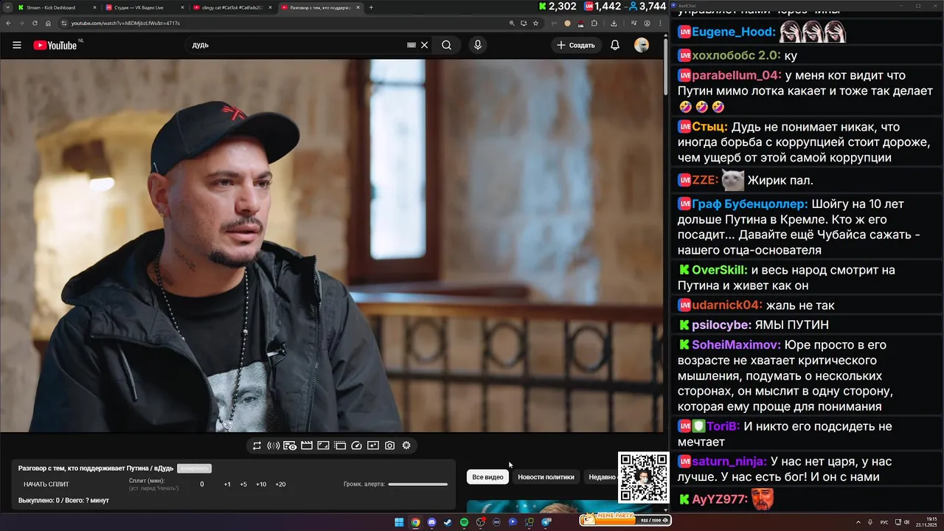The height and width of the screenshot is (531, 944).
Task: Click the QR code image
Action: click(x=644, y=477)
